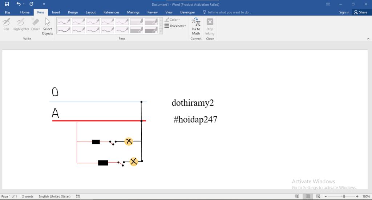Click the zoom out minus button

[326, 196]
